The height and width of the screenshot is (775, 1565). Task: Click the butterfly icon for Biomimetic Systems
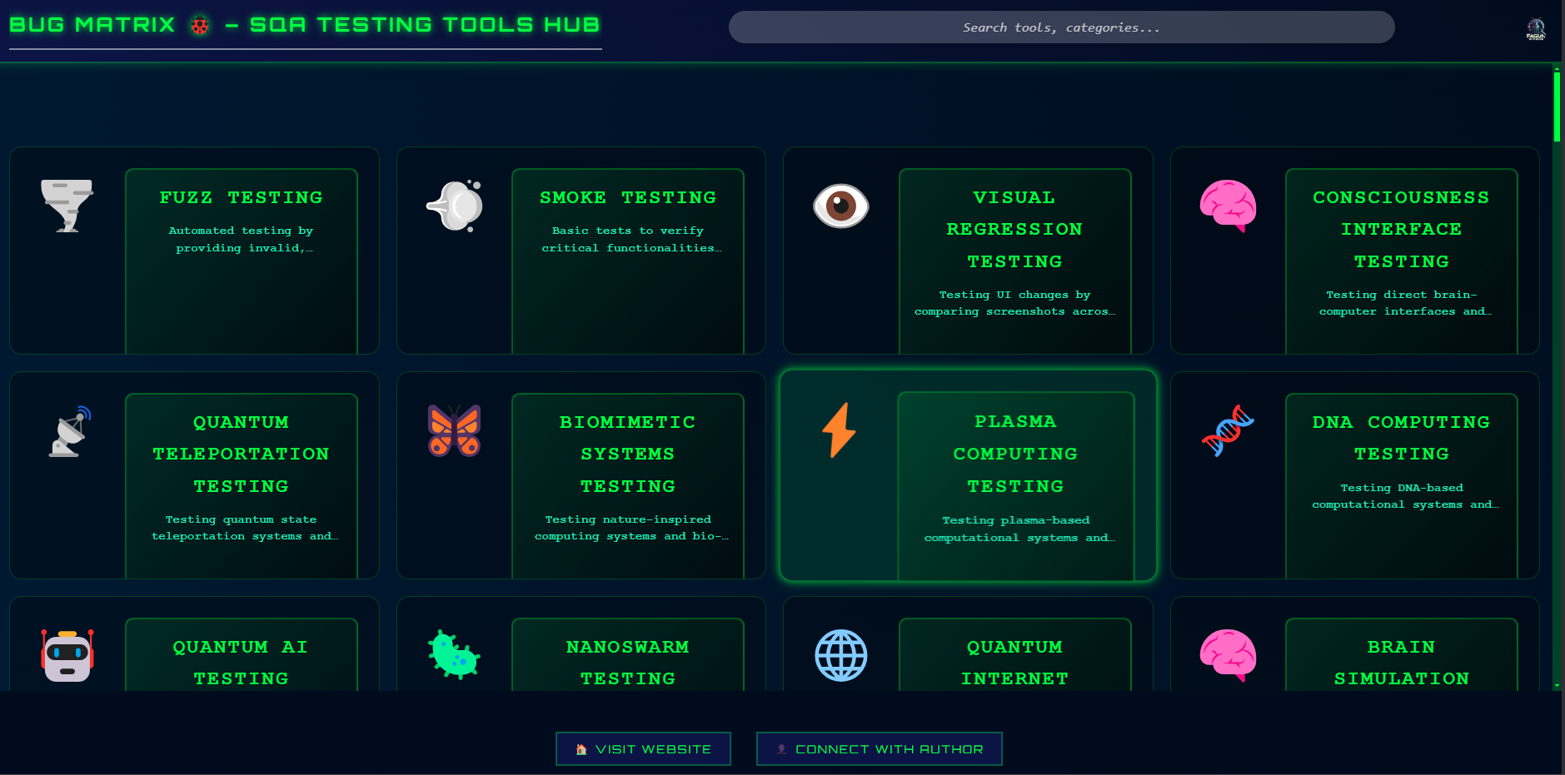click(x=455, y=430)
